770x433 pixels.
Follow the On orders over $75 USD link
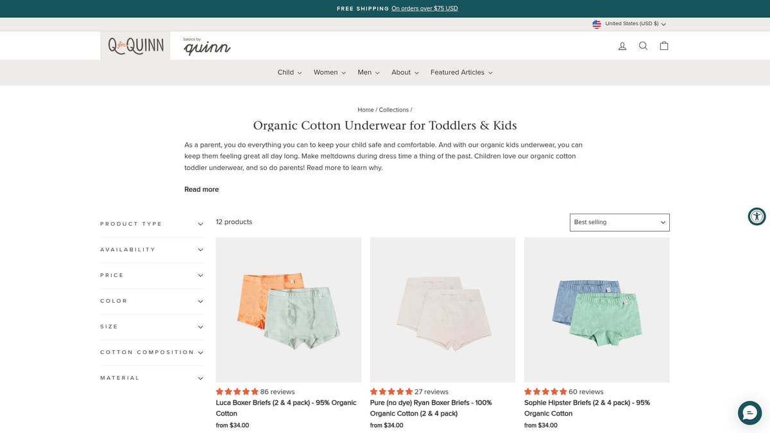(424, 8)
